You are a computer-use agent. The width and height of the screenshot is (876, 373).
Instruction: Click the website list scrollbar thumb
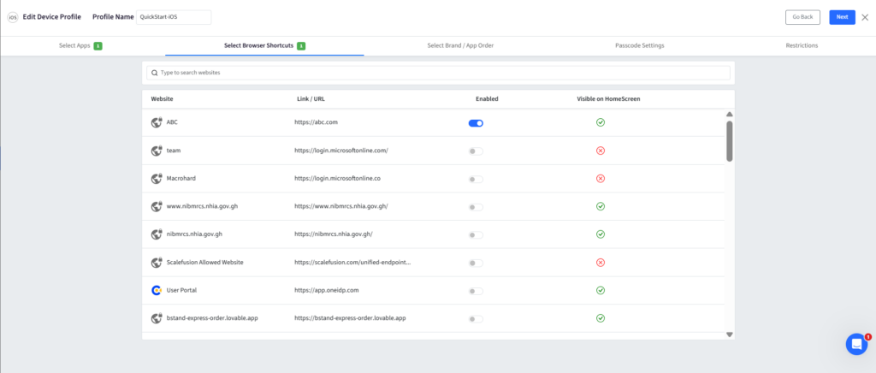point(729,141)
